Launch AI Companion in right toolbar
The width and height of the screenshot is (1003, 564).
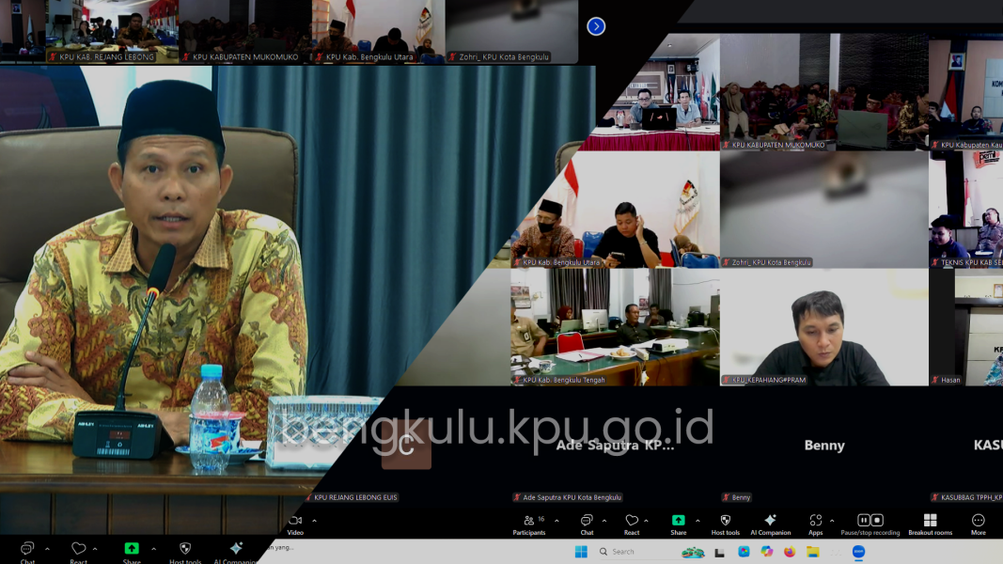click(x=770, y=524)
